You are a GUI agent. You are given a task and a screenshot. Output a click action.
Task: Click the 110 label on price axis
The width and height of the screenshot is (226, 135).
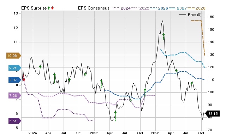[211, 80]
